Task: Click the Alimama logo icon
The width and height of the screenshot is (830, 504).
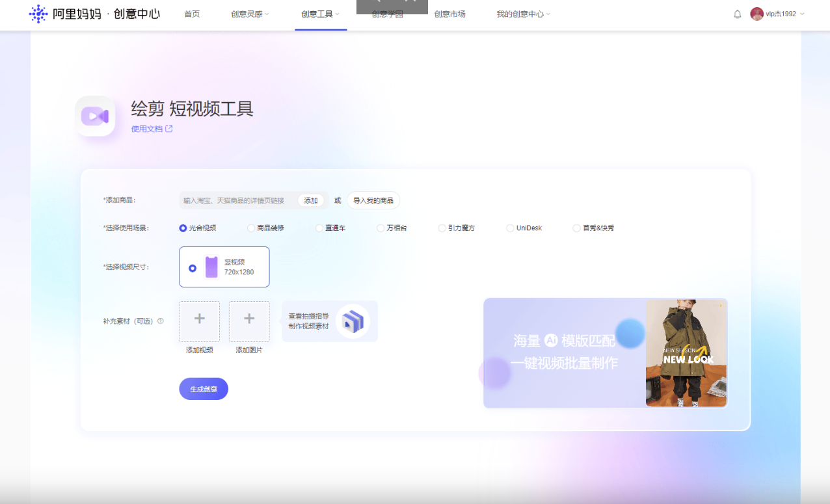Action: tap(39, 13)
